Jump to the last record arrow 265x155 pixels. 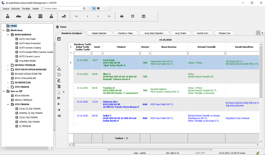click(x=59, y=116)
